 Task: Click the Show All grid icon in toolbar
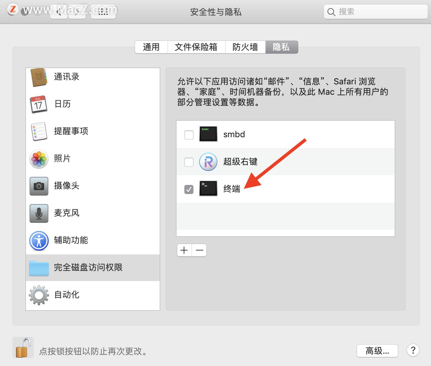[103, 12]
